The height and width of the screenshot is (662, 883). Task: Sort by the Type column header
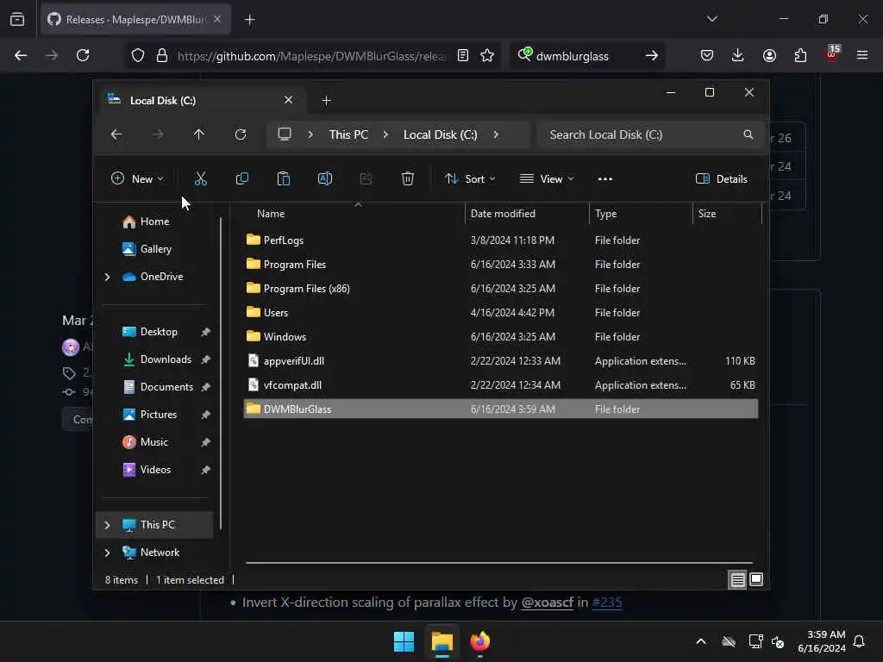point(606,214)
